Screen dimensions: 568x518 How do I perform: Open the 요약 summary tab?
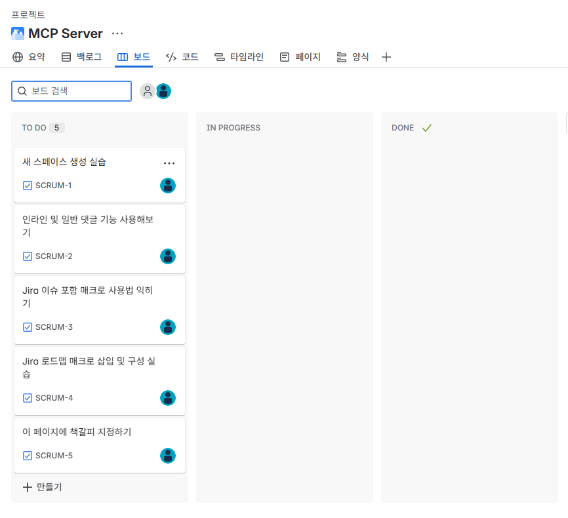29,57
